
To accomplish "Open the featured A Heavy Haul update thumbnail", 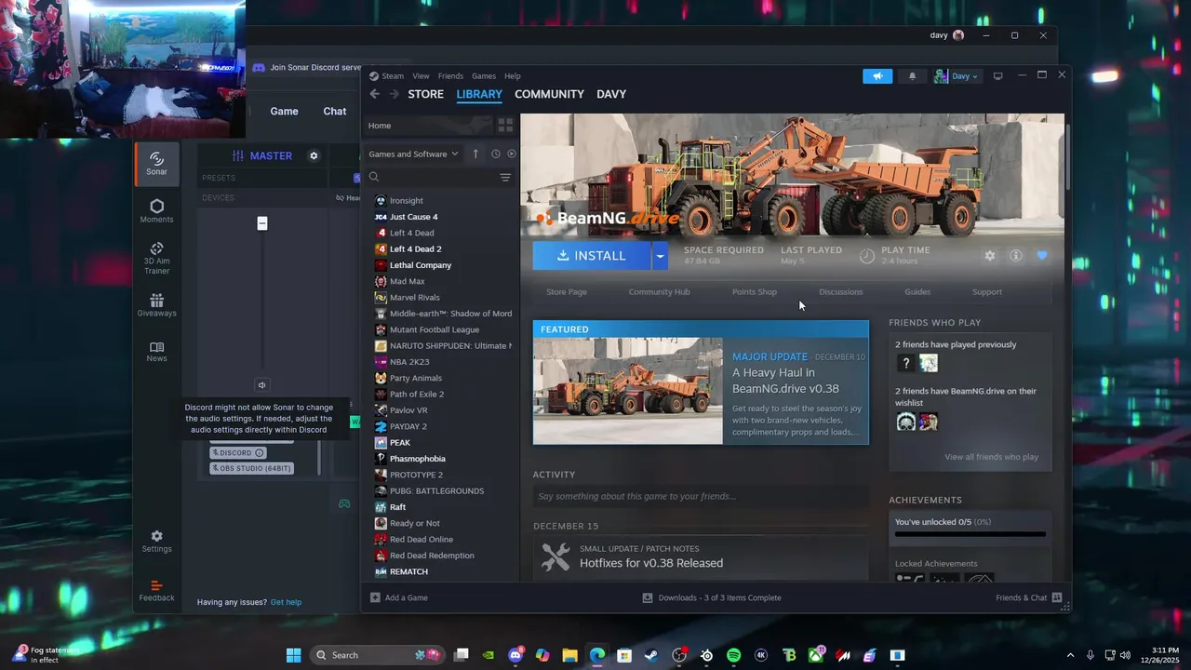I will click(x=628, y=391).
